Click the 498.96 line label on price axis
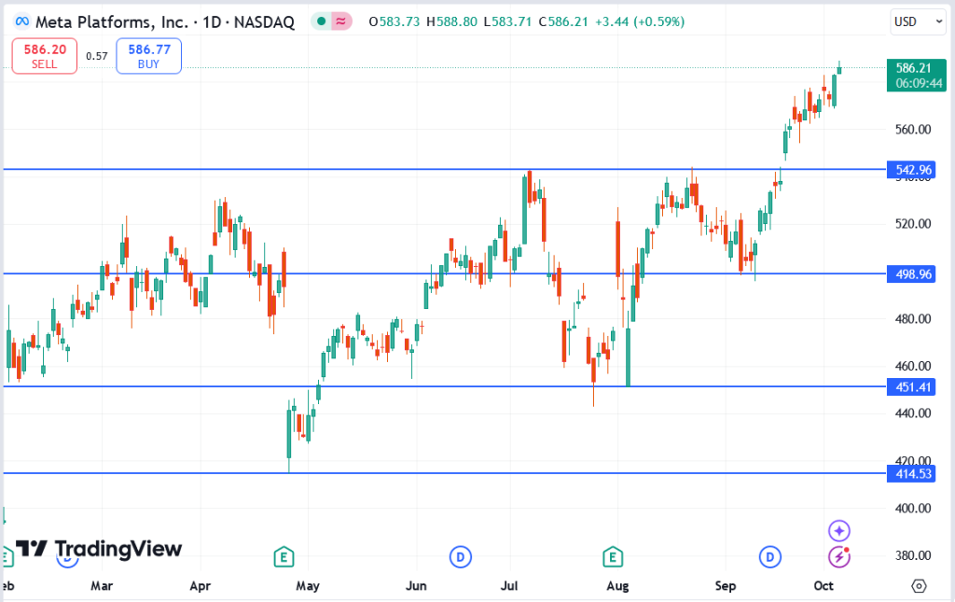 pos(911,274)
